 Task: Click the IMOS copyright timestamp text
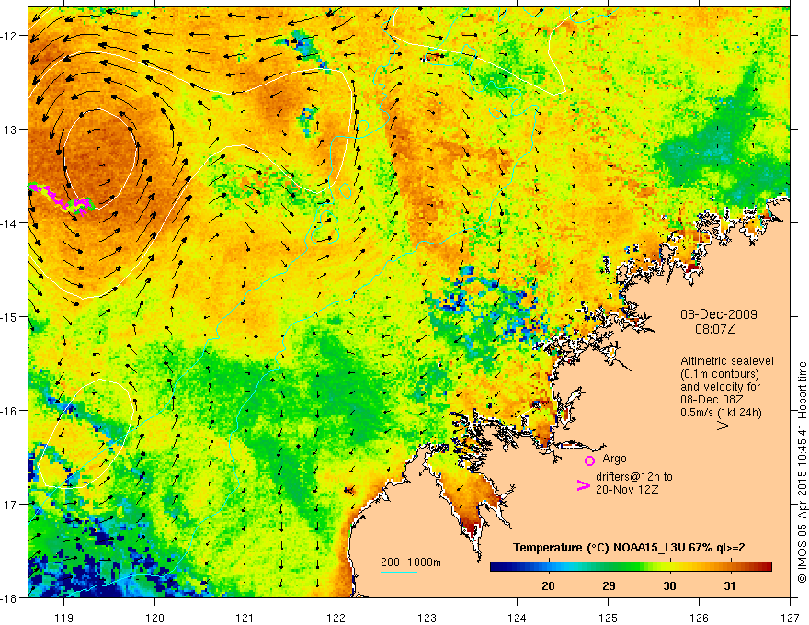point(802,473)
